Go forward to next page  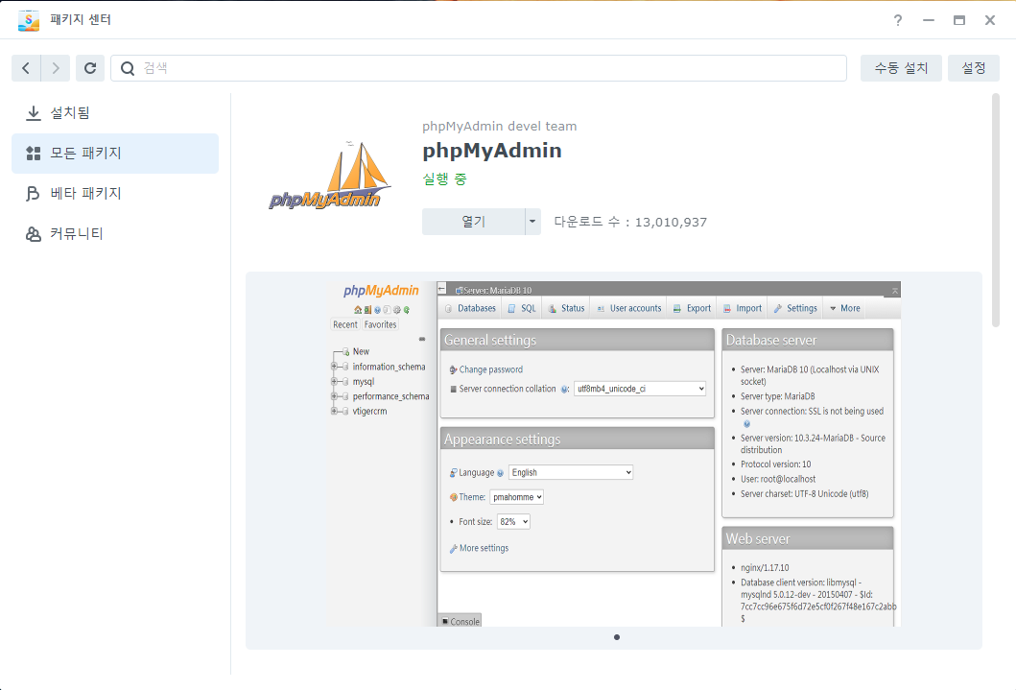click(x=56, y=68)
